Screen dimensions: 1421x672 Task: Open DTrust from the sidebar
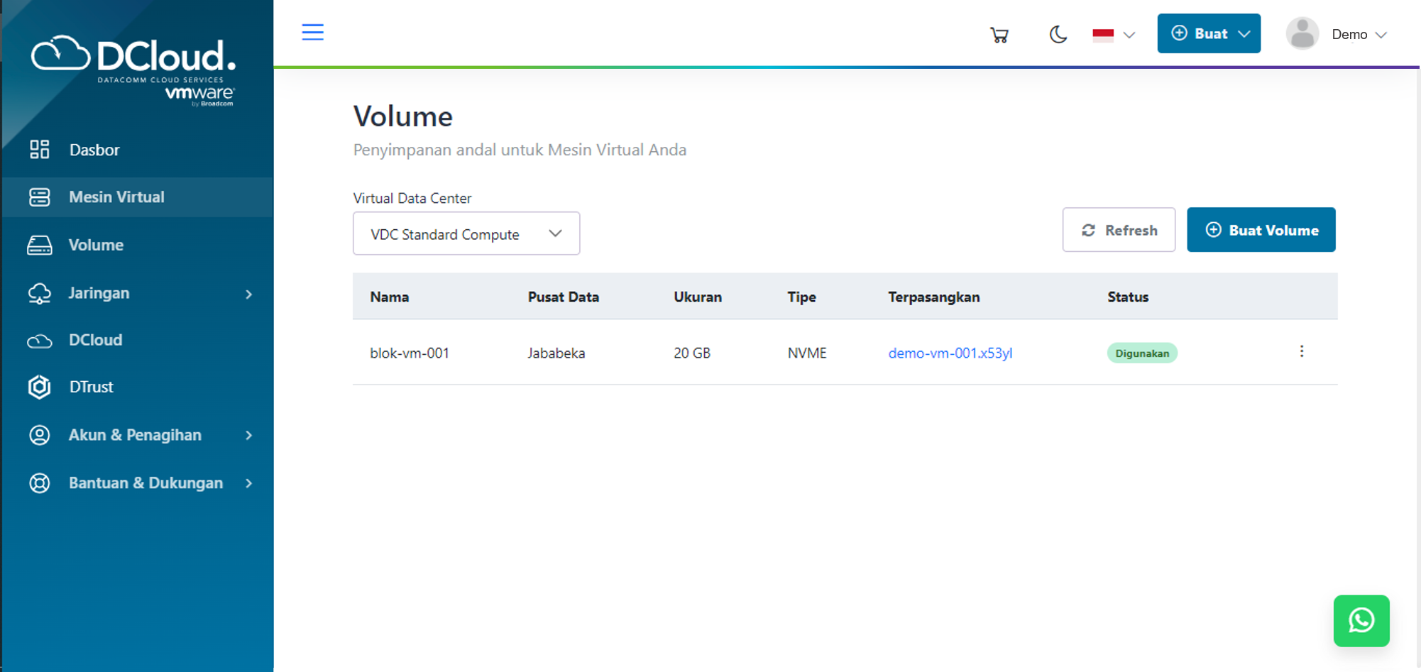click(x=91, y=387)
